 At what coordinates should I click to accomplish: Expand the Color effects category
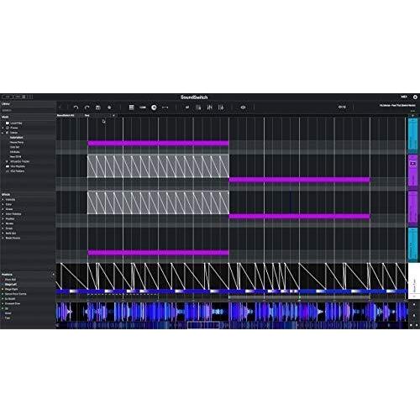point(8,204)
